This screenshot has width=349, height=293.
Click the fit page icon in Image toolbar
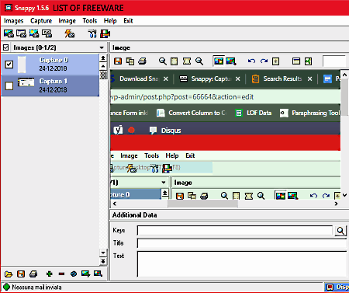pos(174,61)
